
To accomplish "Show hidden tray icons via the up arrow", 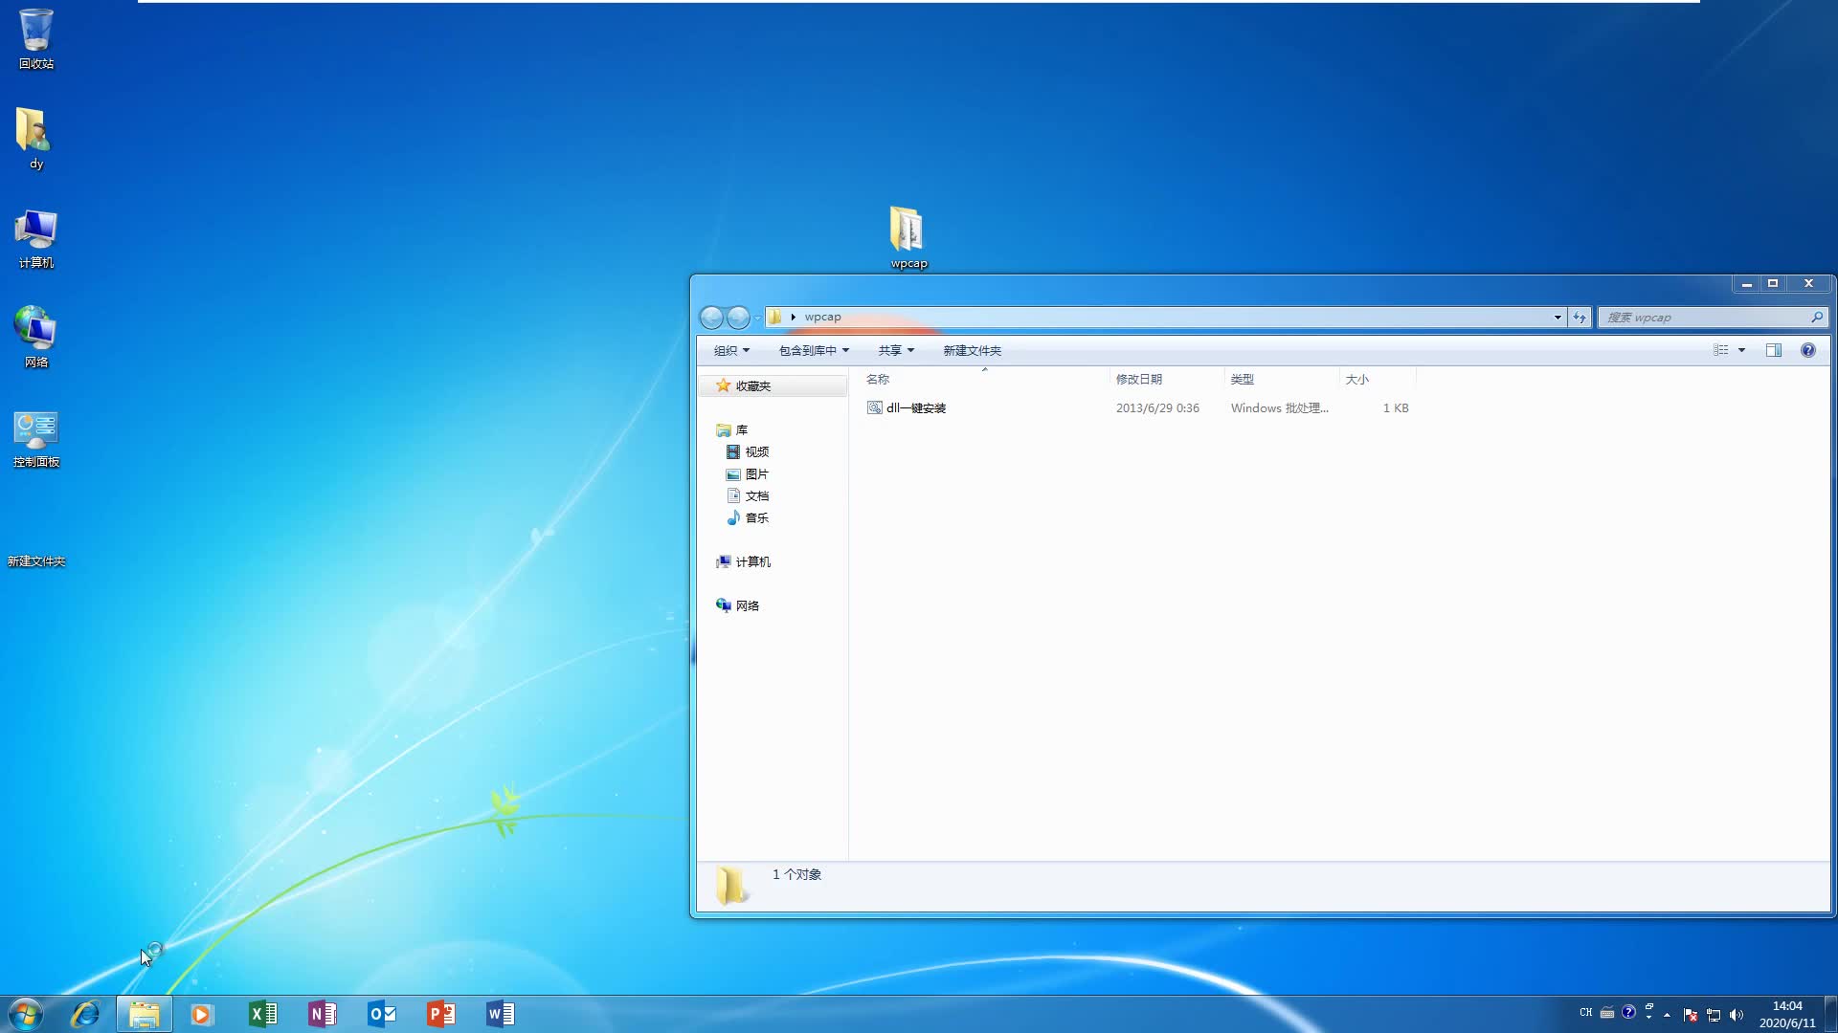I will [x=1666, y=1016].
